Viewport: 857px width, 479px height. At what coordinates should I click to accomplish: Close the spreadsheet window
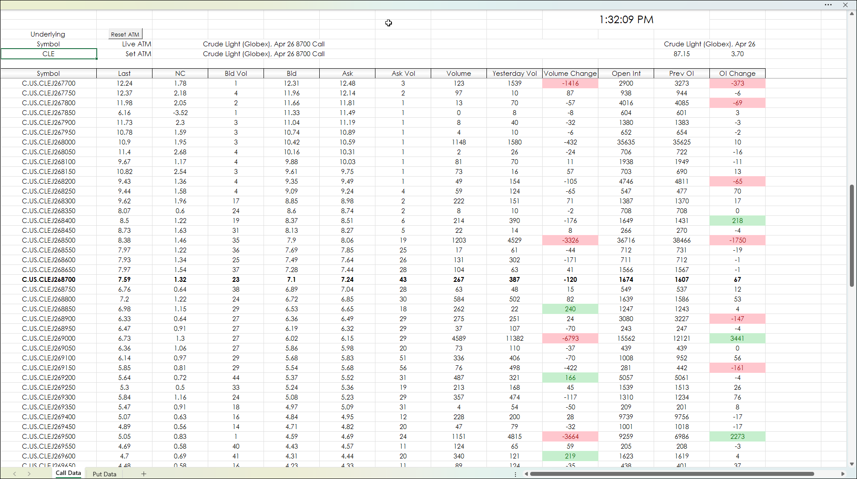(x=845, y=5)
